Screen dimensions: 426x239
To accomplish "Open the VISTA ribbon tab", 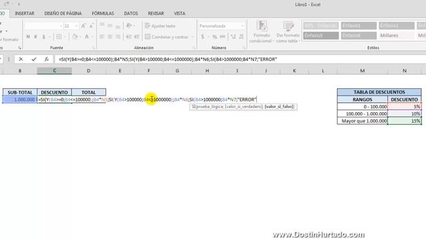I will point(180,13).
